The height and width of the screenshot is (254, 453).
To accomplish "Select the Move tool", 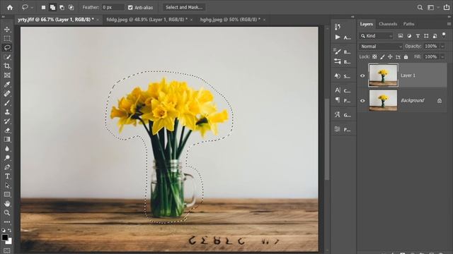I will point(7,30).
